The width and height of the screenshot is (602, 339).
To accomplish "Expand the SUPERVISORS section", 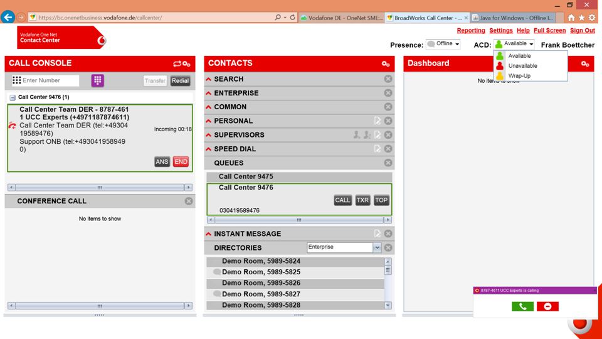I will (x=208, y=135).
